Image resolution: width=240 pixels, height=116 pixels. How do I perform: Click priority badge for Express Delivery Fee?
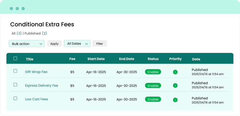point(175,86)
